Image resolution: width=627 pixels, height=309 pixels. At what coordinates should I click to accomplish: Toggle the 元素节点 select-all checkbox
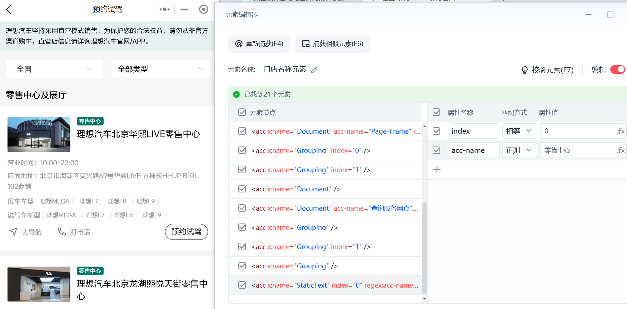coord(242,112)
